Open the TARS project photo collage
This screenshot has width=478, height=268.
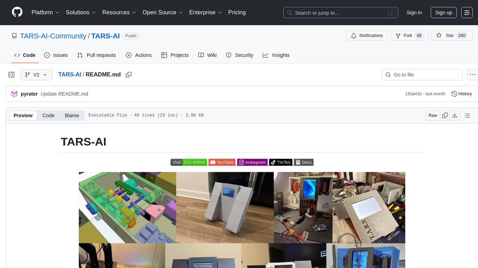(x=242, y=220)
